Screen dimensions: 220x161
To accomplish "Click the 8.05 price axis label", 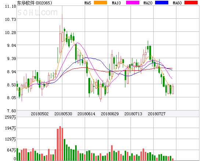I will [x=11, y=98].
